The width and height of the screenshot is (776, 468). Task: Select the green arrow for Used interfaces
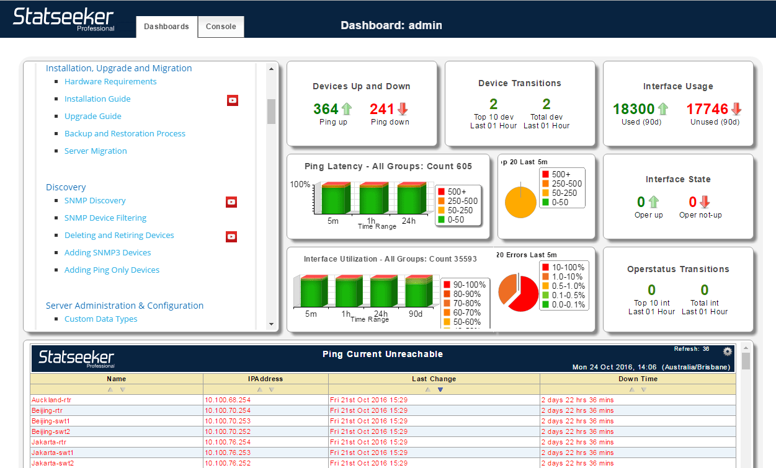(x=663, y=110)
